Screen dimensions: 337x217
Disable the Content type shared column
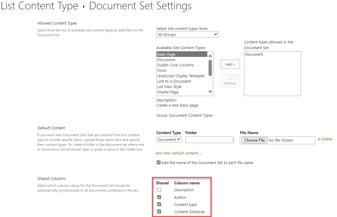[x=158, y=204]
